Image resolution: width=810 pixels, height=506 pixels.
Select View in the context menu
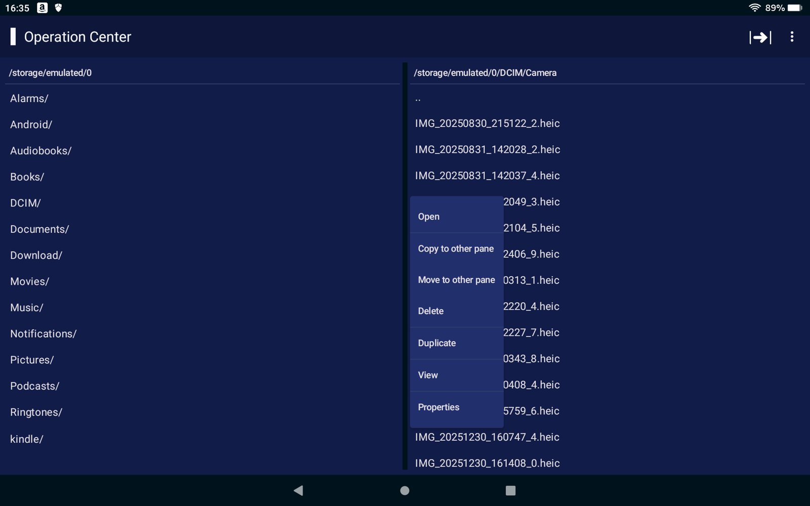[428, 375]
